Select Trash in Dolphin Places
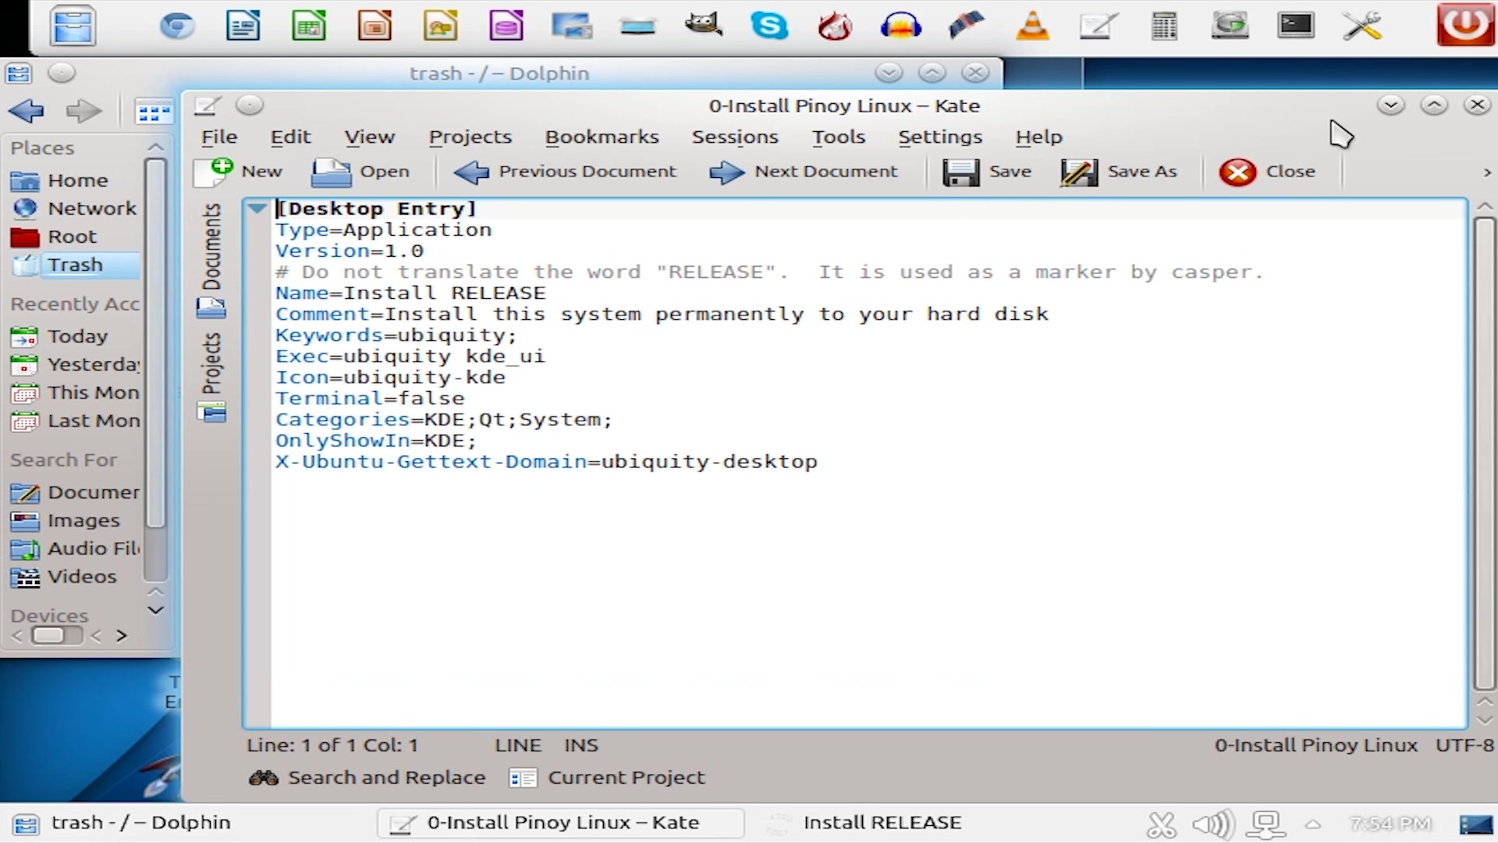1498x843 pixels. 76,265
